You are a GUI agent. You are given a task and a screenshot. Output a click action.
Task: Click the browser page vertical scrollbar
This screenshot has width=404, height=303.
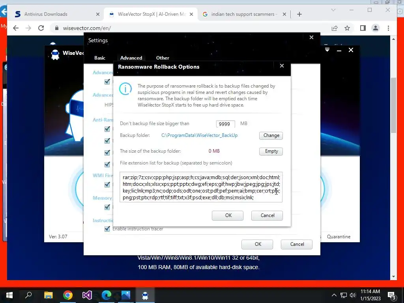coord(393,105)
